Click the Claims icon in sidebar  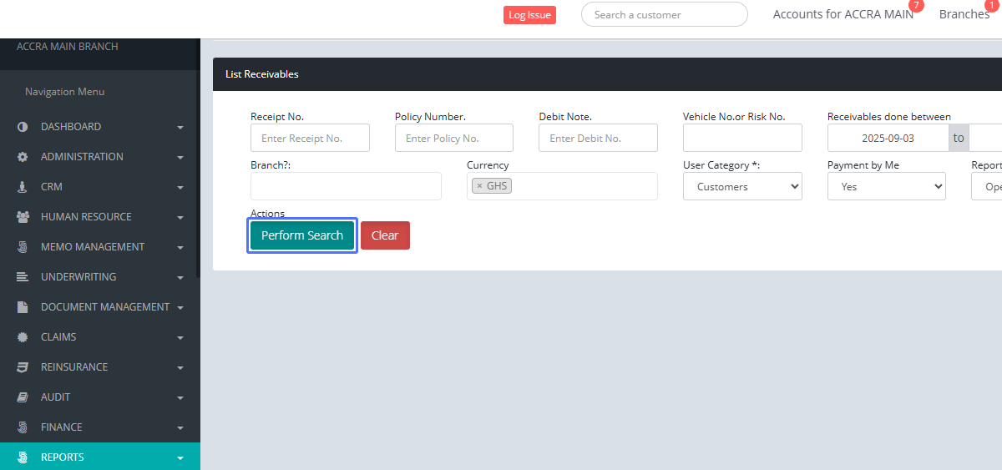tap(23, 337)
